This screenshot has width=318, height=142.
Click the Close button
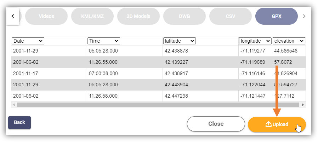pos(216,124)
